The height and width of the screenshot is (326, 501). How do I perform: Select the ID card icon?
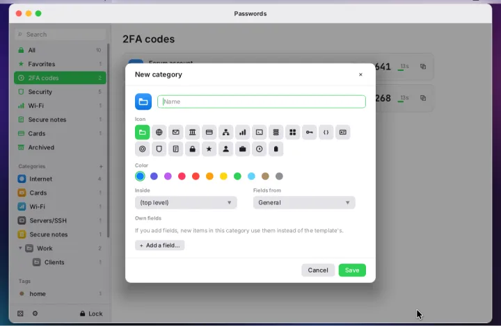(343, 132)
